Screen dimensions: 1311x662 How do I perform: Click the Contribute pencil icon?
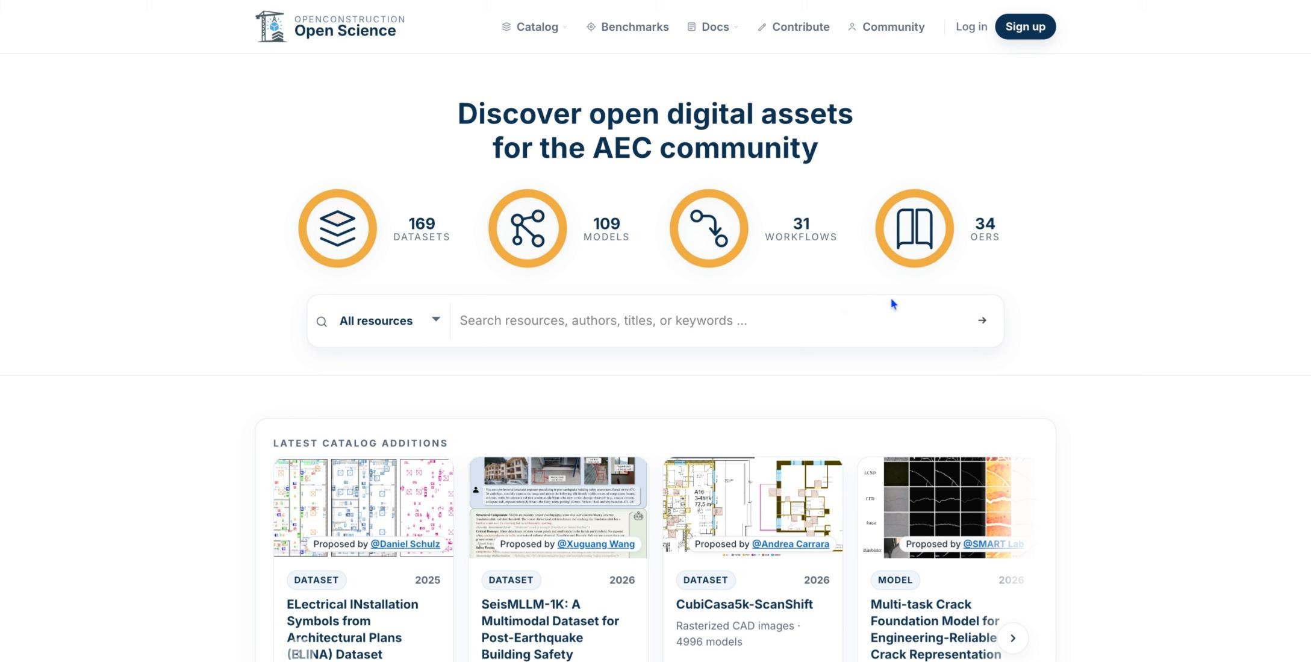coord(762,27)
